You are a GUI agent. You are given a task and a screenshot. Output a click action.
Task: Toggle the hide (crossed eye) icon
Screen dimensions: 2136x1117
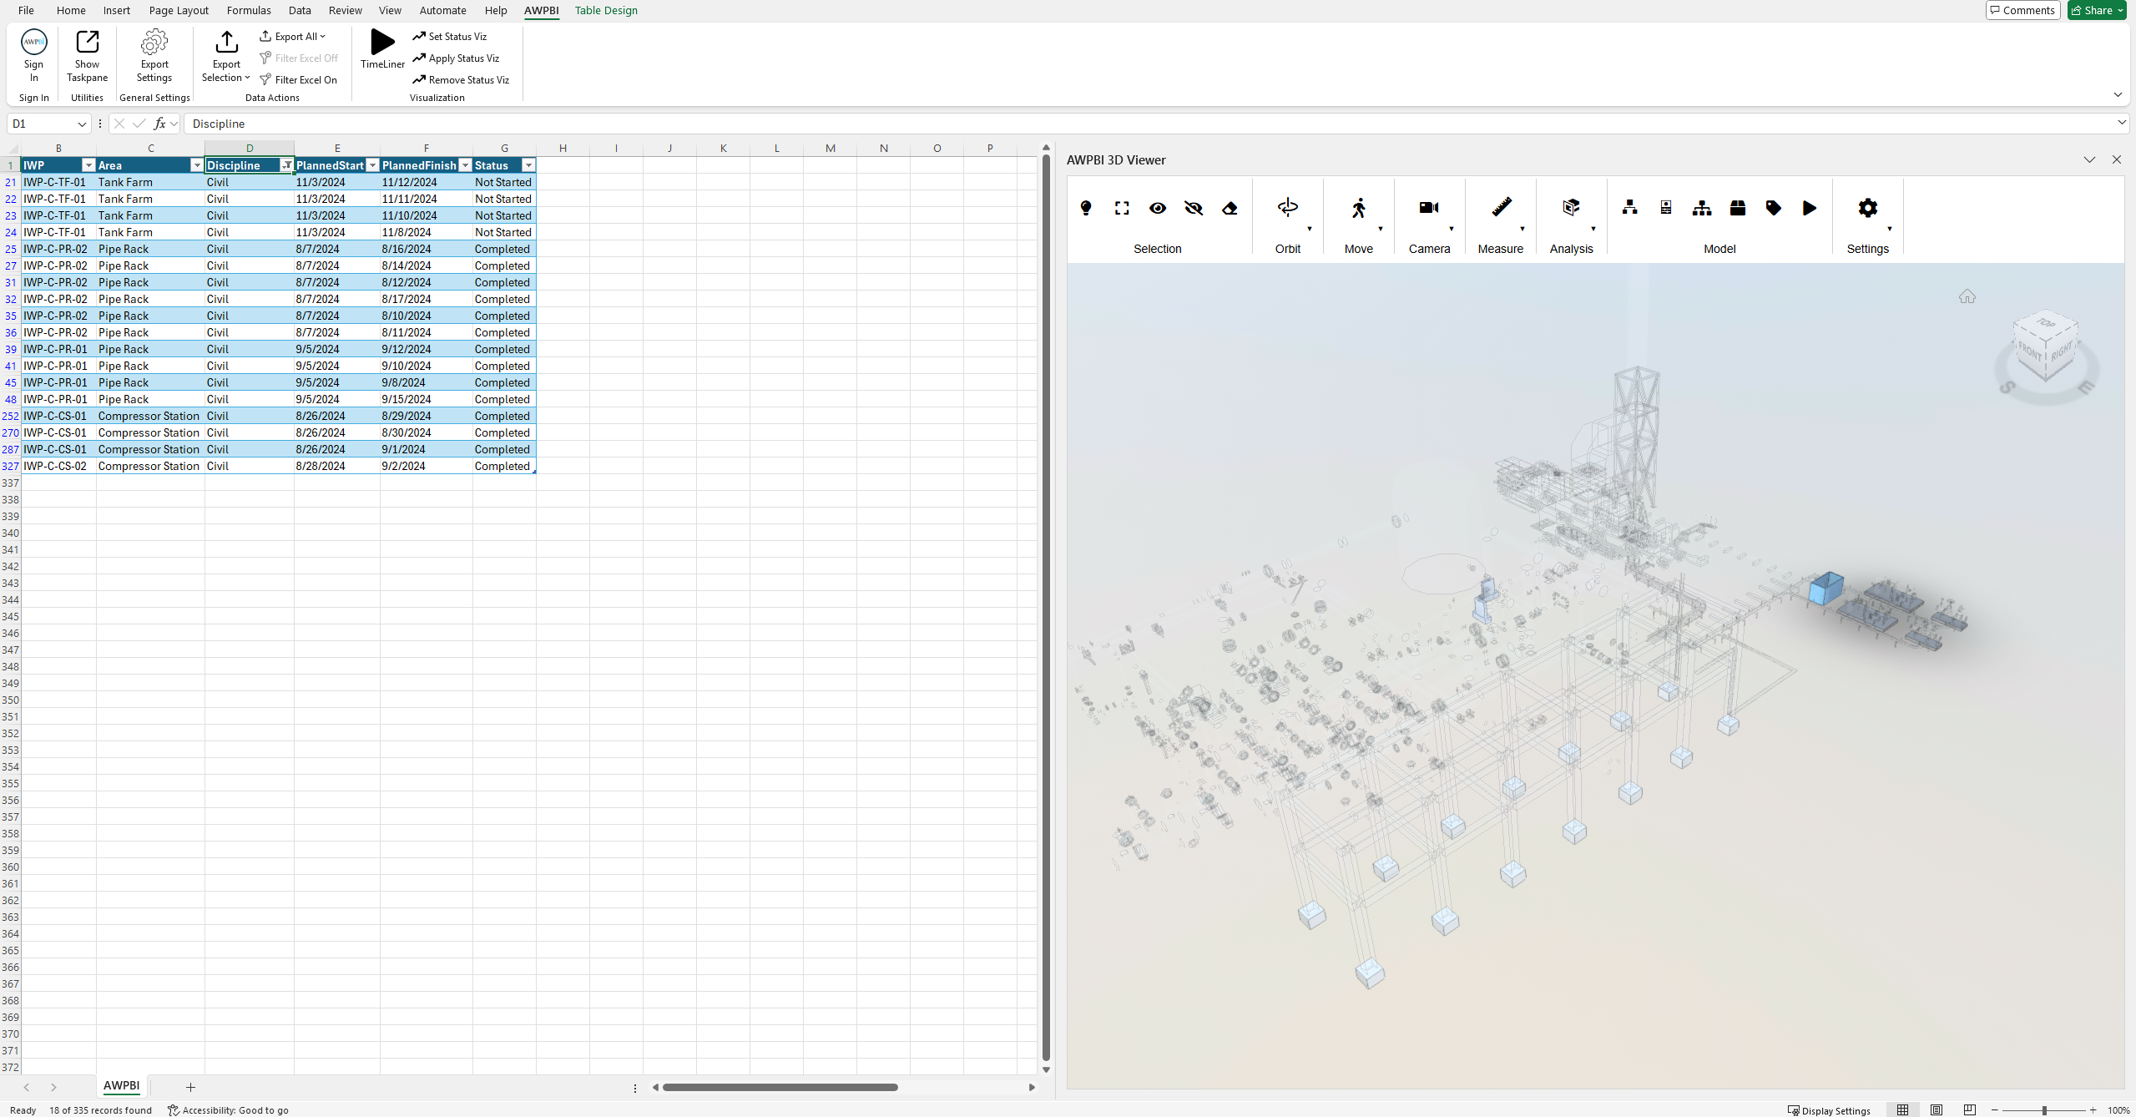[x=1194, y=208]
